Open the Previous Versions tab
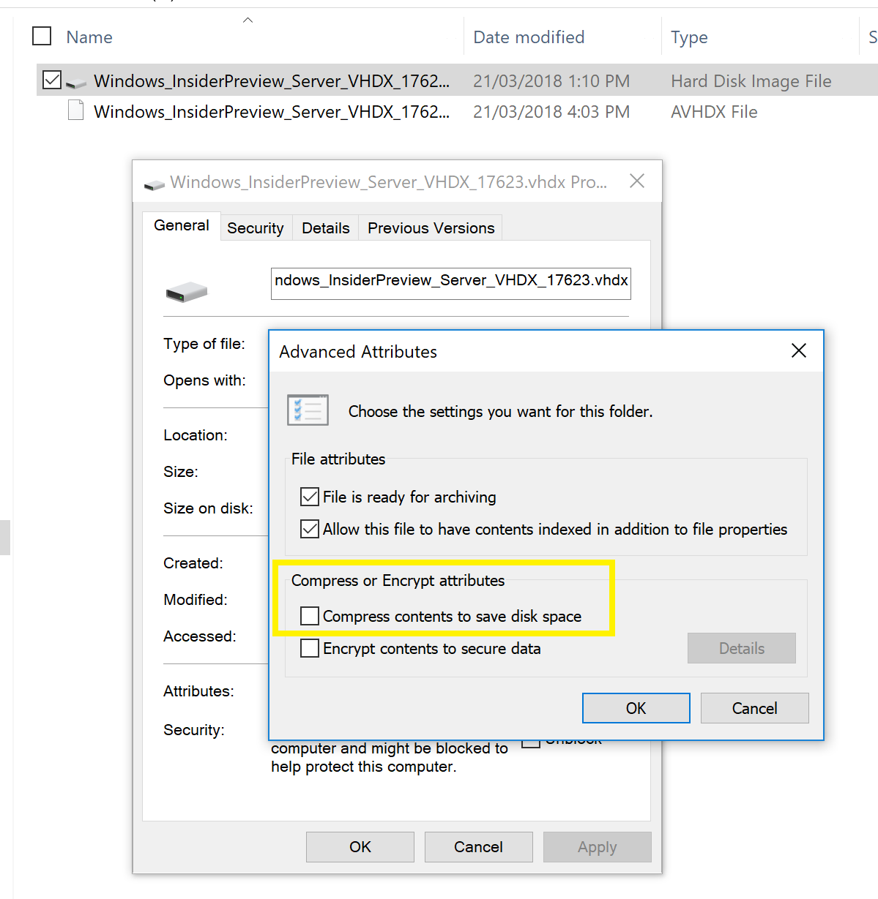Screen dimensions: 878x899 point(431,228)
